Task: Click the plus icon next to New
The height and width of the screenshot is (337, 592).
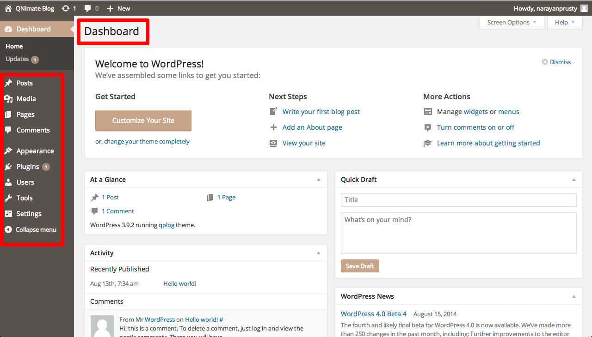Action: pos(110,8)
